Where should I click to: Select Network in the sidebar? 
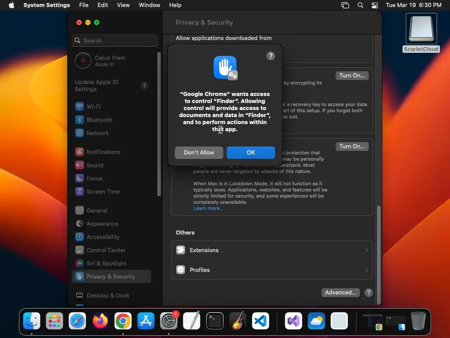[112, 133]
